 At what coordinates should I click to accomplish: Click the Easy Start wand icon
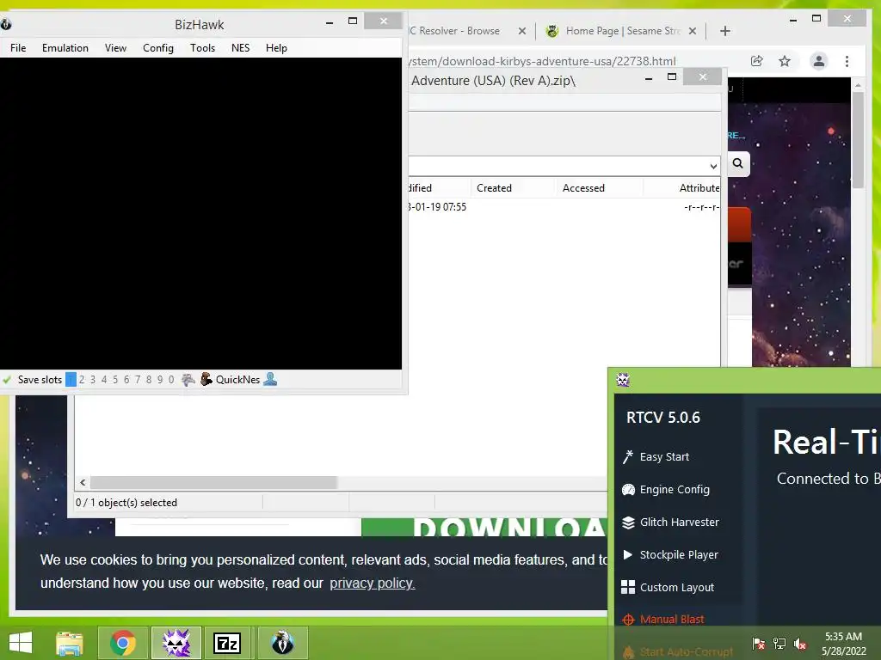(627, 457)
